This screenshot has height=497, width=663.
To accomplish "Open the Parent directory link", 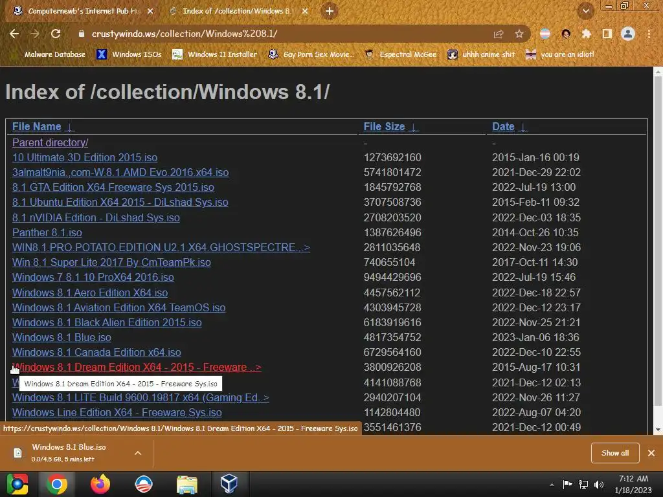I will point(50,142).
